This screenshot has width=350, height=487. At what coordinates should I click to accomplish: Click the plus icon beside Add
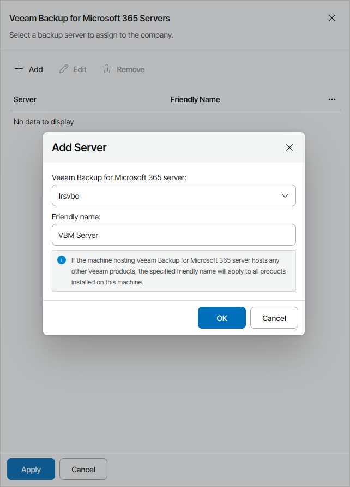(x=19, y=69)
